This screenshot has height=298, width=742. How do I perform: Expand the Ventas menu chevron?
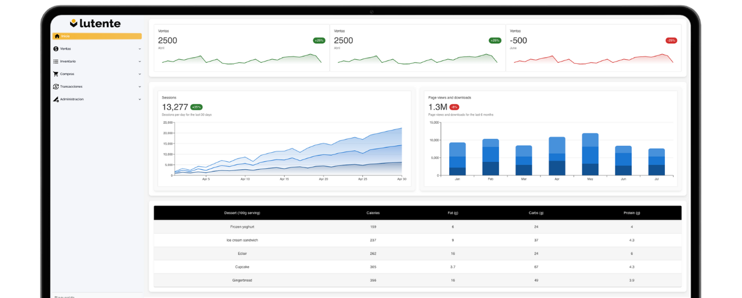[140, 48]
